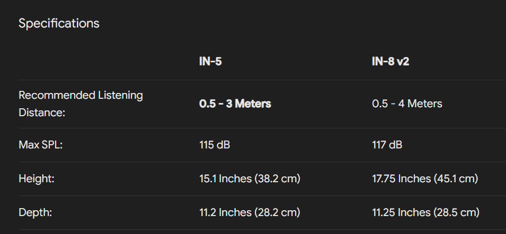Image resolution: width=506 pixels, height=234 pixels.
Task: Click the Depth row label
Action: [35, 212]
